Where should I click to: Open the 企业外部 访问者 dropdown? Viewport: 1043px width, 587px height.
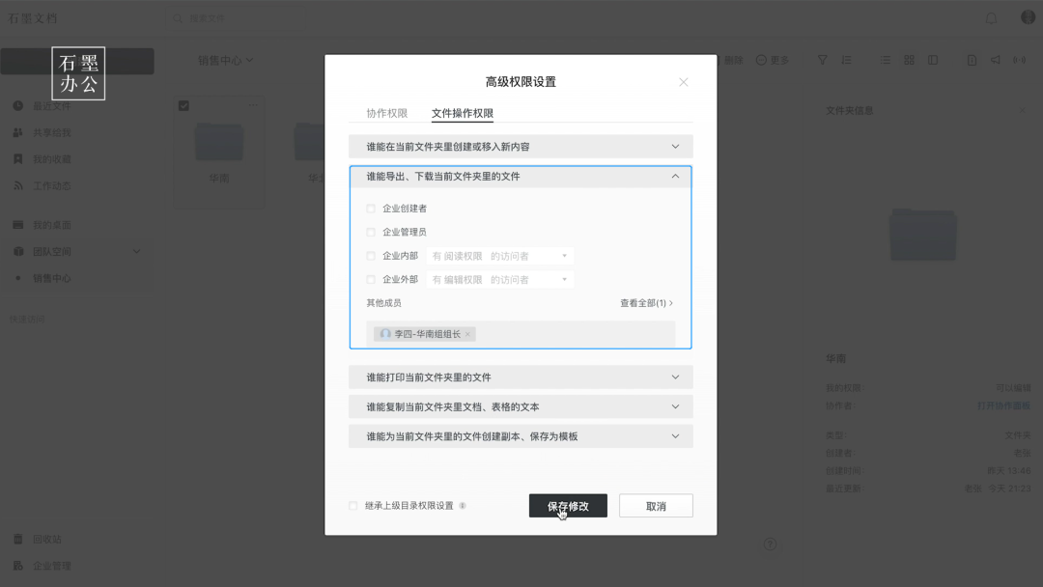tap(566, 279)
